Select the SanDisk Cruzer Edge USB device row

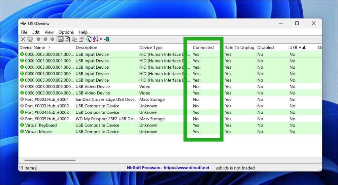170,99
